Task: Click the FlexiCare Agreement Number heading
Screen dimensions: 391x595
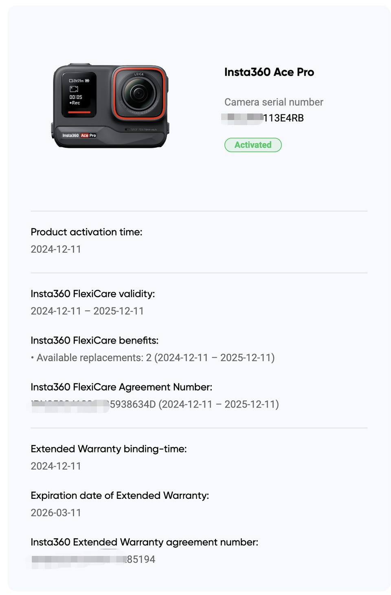Action: 121,387
